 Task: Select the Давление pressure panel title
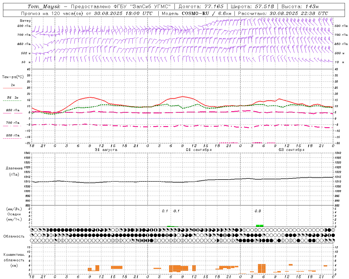[14, 168]
